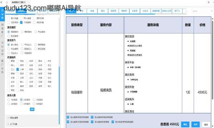Click the small blue button below 演员人数
Screen dimensions: 214x128
pyautogui.click(x=32, y=109)
